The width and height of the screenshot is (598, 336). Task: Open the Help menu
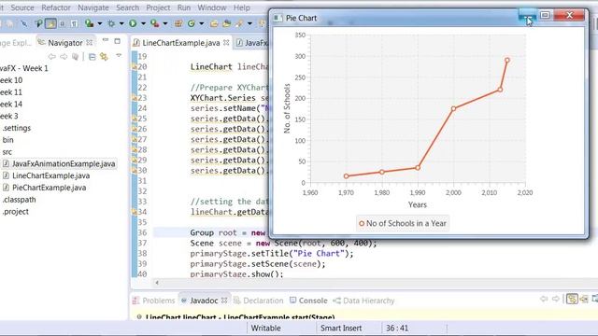(x=241, y=7)
